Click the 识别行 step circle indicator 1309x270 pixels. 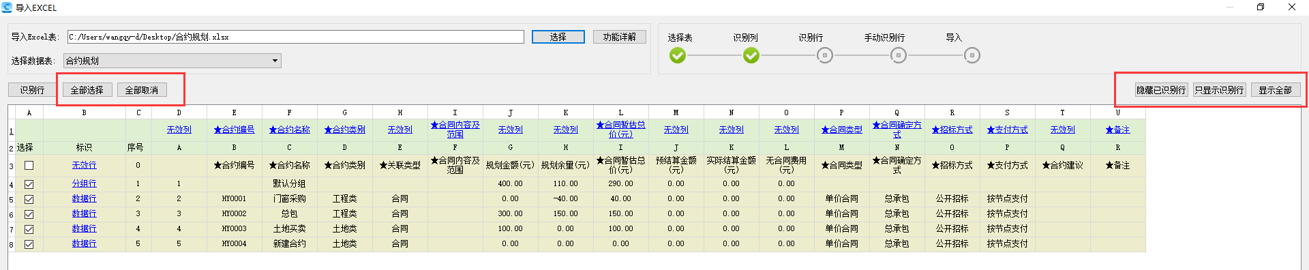(x=825, y=56)
